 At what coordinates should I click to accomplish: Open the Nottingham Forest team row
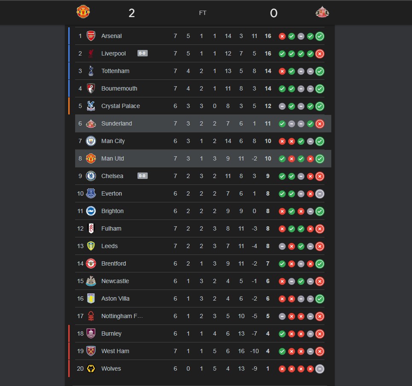point(122,316)
